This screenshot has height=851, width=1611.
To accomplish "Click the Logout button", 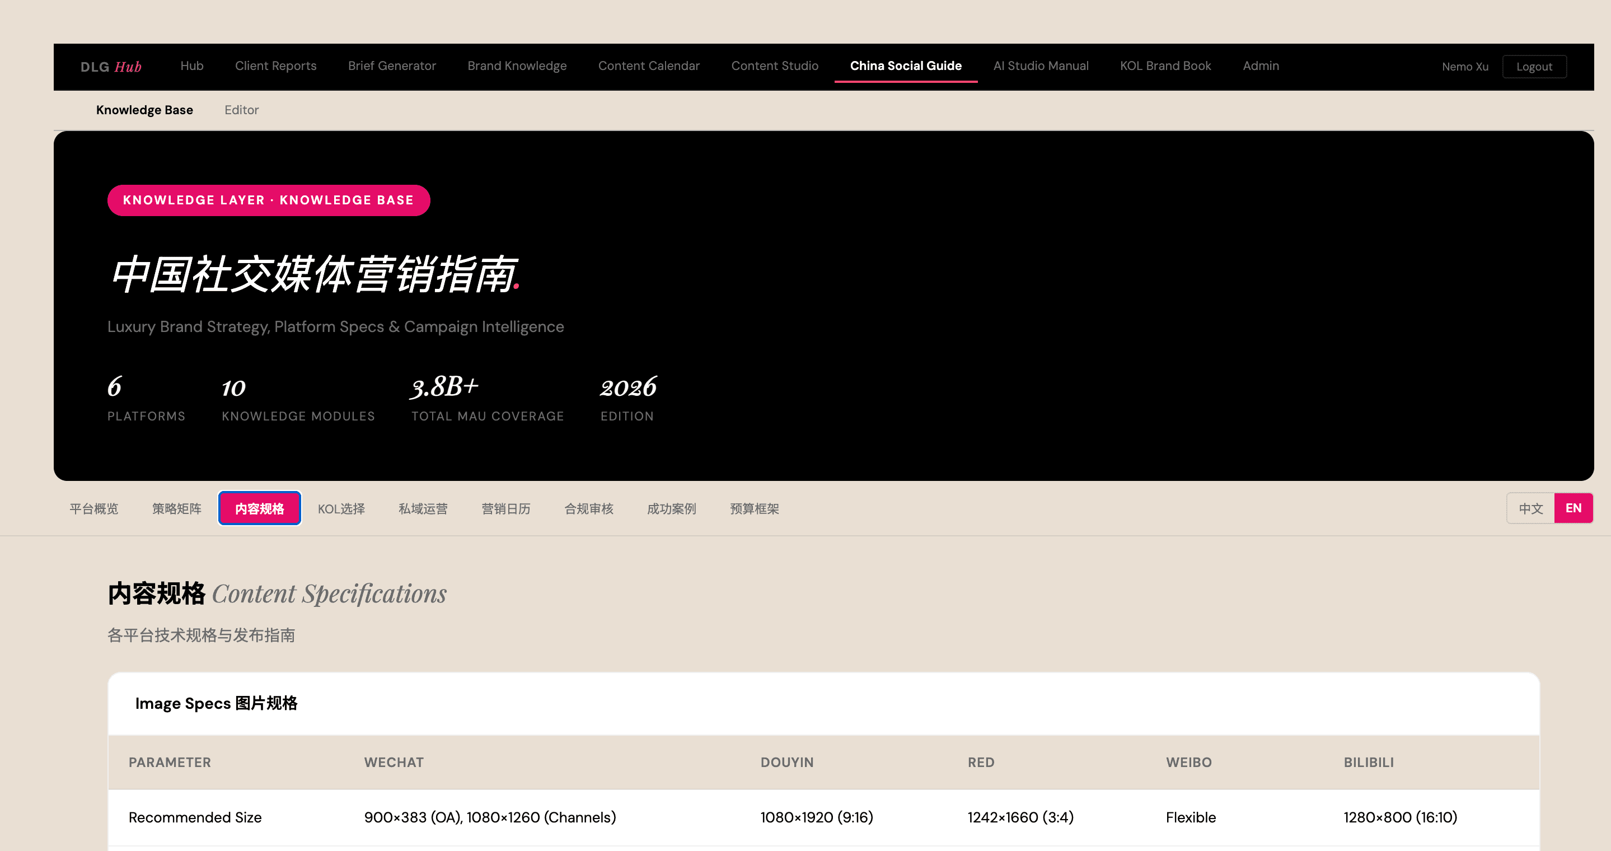I will [1533, 67].
